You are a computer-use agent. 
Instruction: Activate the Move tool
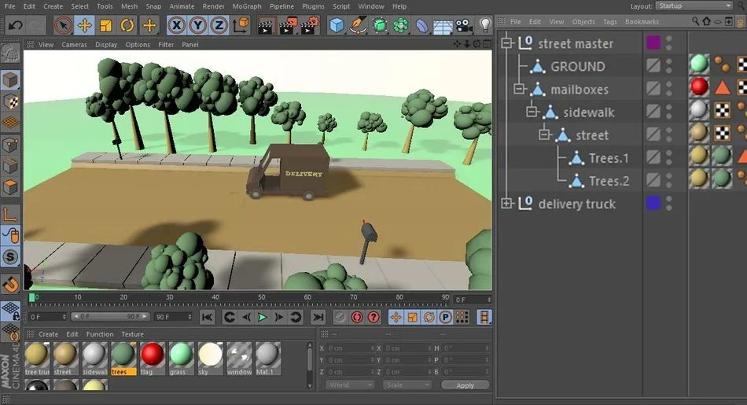tap(85, 25)
